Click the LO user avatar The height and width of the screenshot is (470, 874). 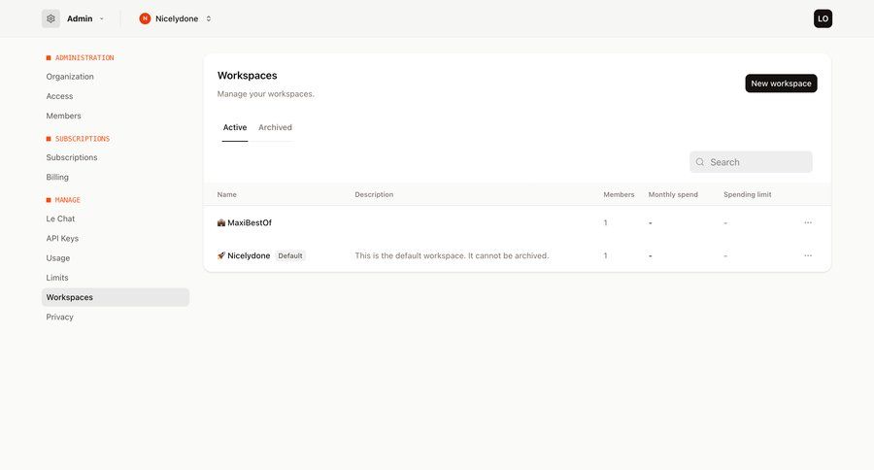pos(823,18)
